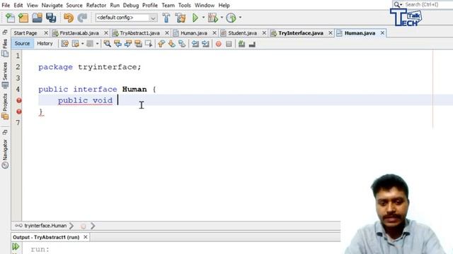Close the Output - TryAbstract1 (run) panel
This screenshot has height=254, width=453.
pos(86,237)
